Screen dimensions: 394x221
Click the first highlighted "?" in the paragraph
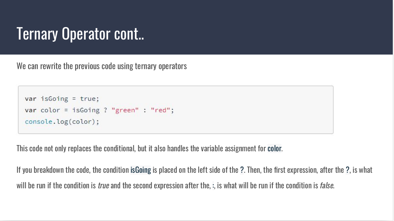point(242,170)
